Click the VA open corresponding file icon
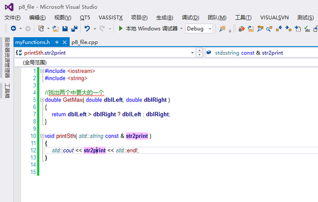This screenshot has width=318, height=202. pyautogui.click(x=298, y=29)
